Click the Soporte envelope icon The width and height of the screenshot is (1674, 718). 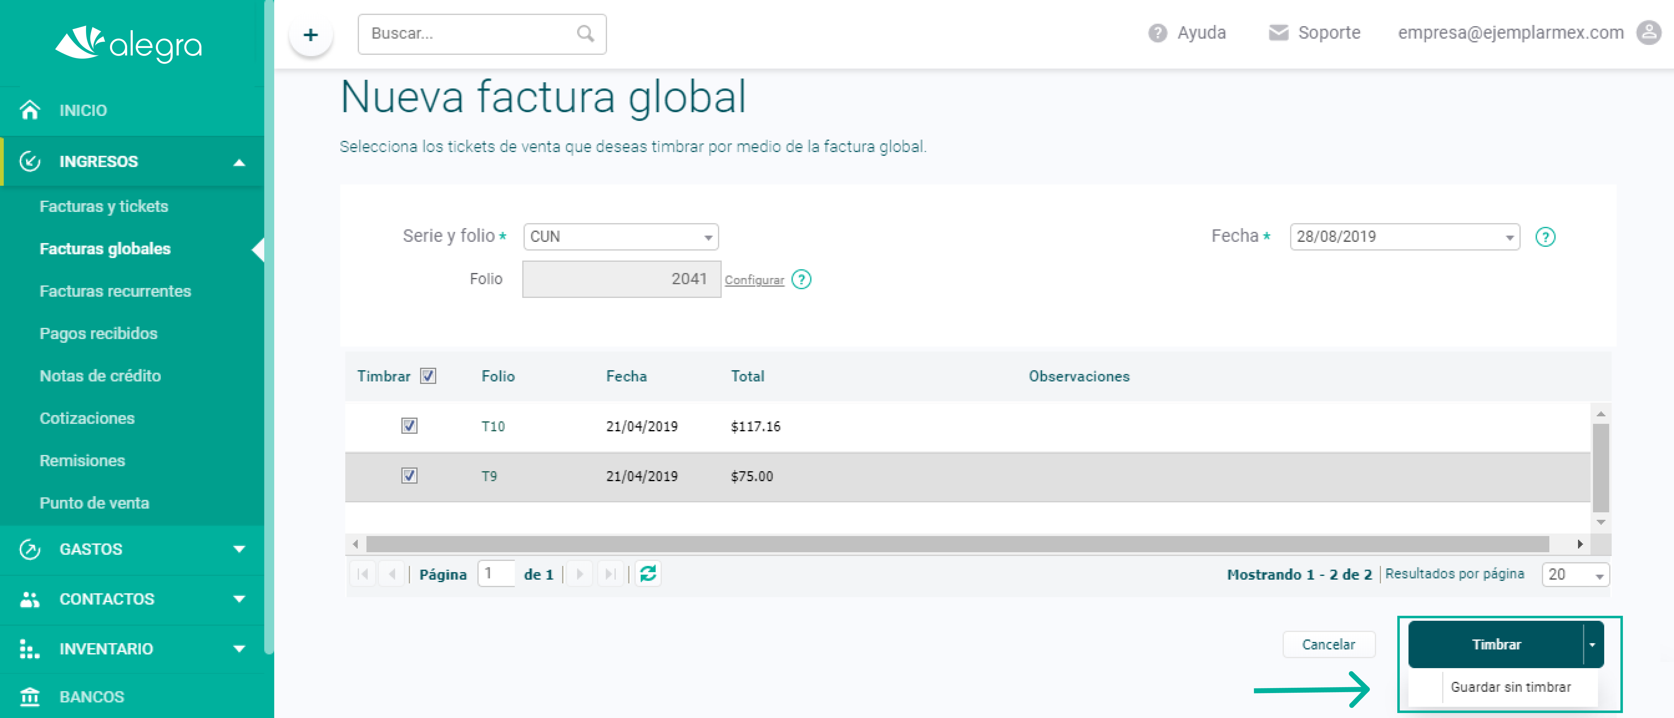(x=1278, y=32)
